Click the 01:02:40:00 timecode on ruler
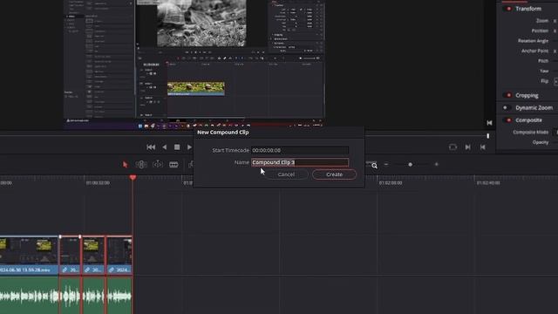The image size is (558, 314). pos(488,182)
